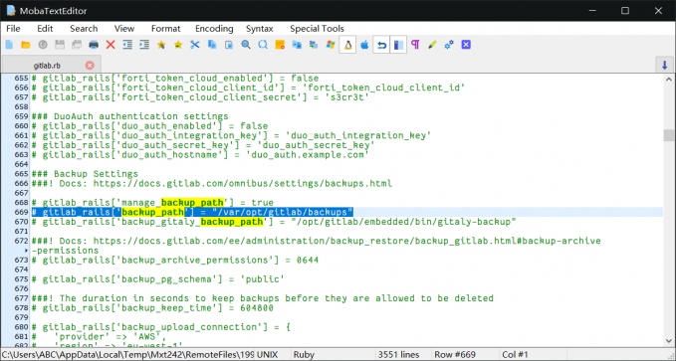
Task: Open a file with folder icon
Action: click(x=26, y=45)
